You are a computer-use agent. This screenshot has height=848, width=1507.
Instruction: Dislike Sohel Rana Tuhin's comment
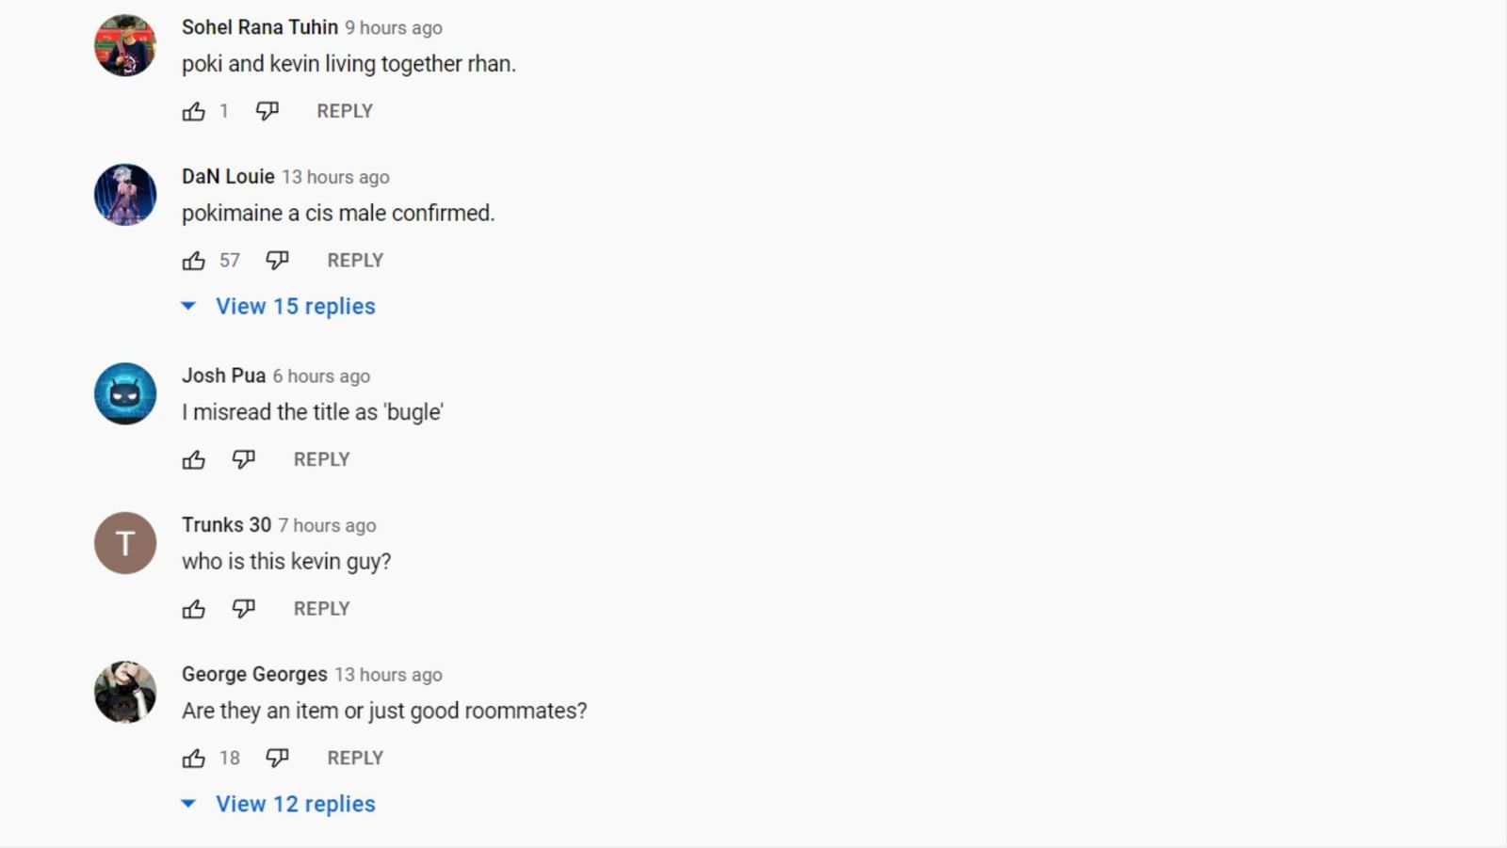click(x=267, y=111)
